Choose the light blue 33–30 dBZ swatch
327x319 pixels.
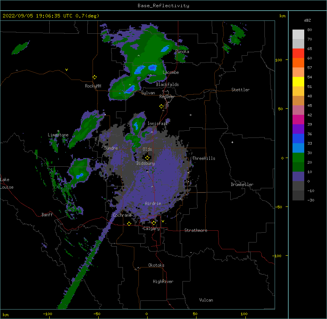coord(298,148)
